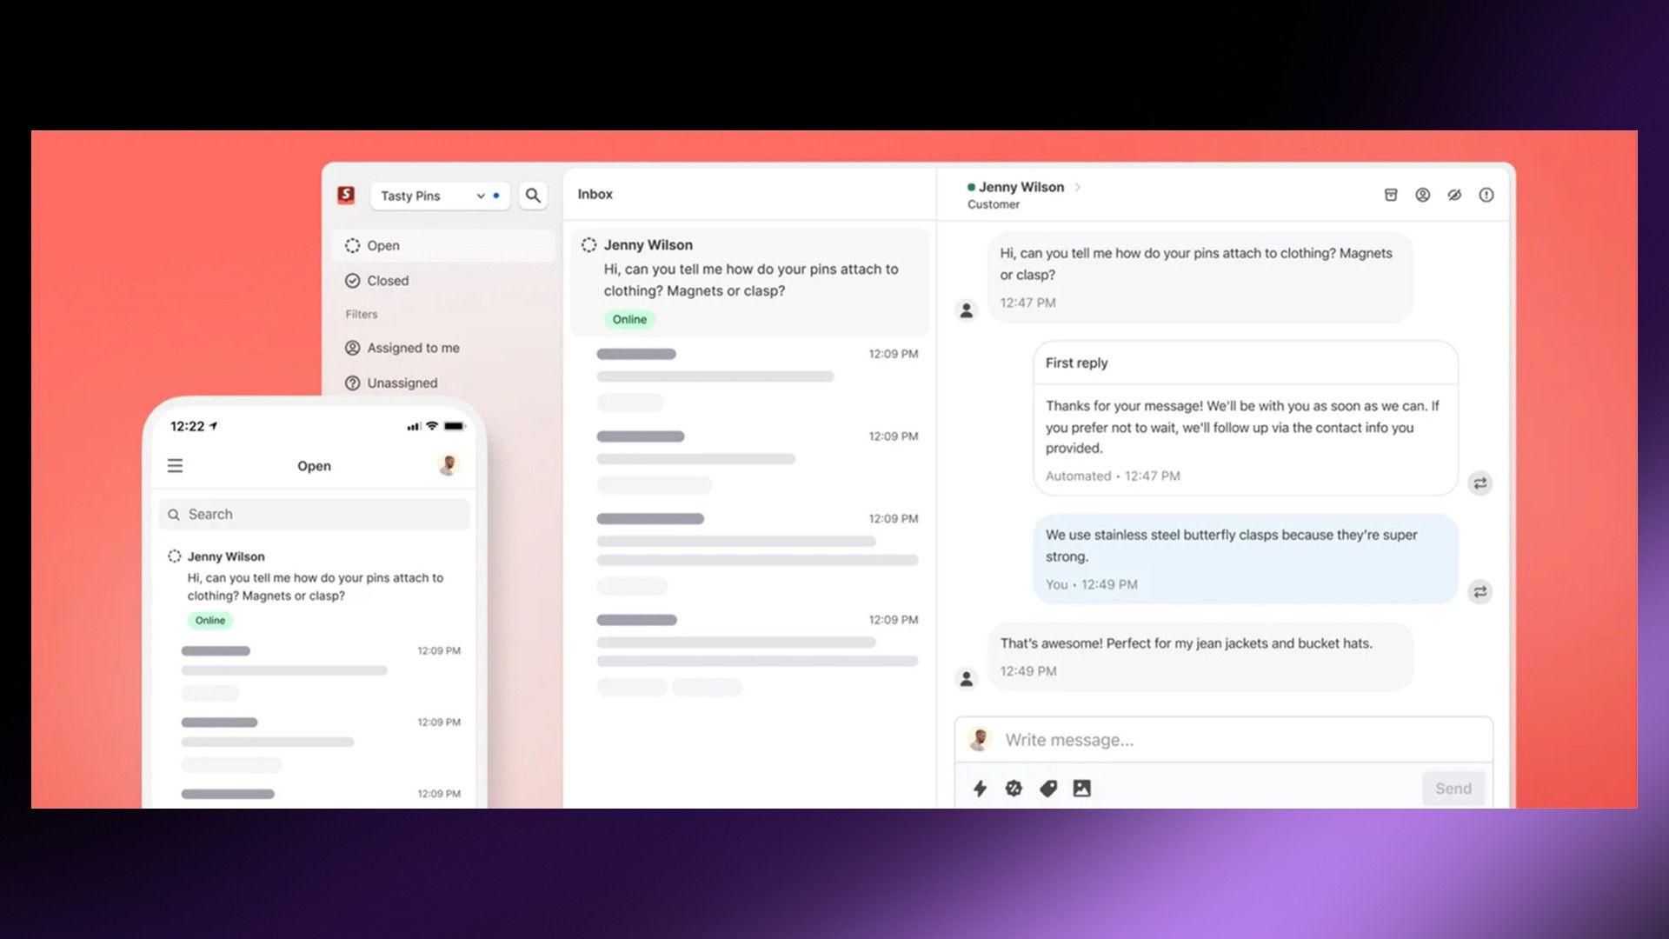
Task: Click the discount badge icon in composer
Action: [x=1014, y=789]
